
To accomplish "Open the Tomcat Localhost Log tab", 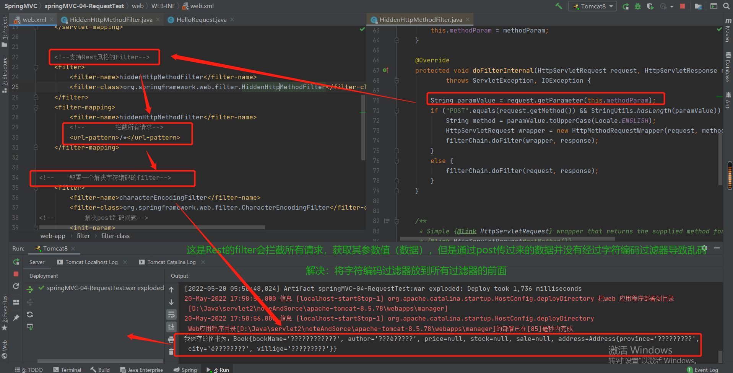I will (91, 262).
